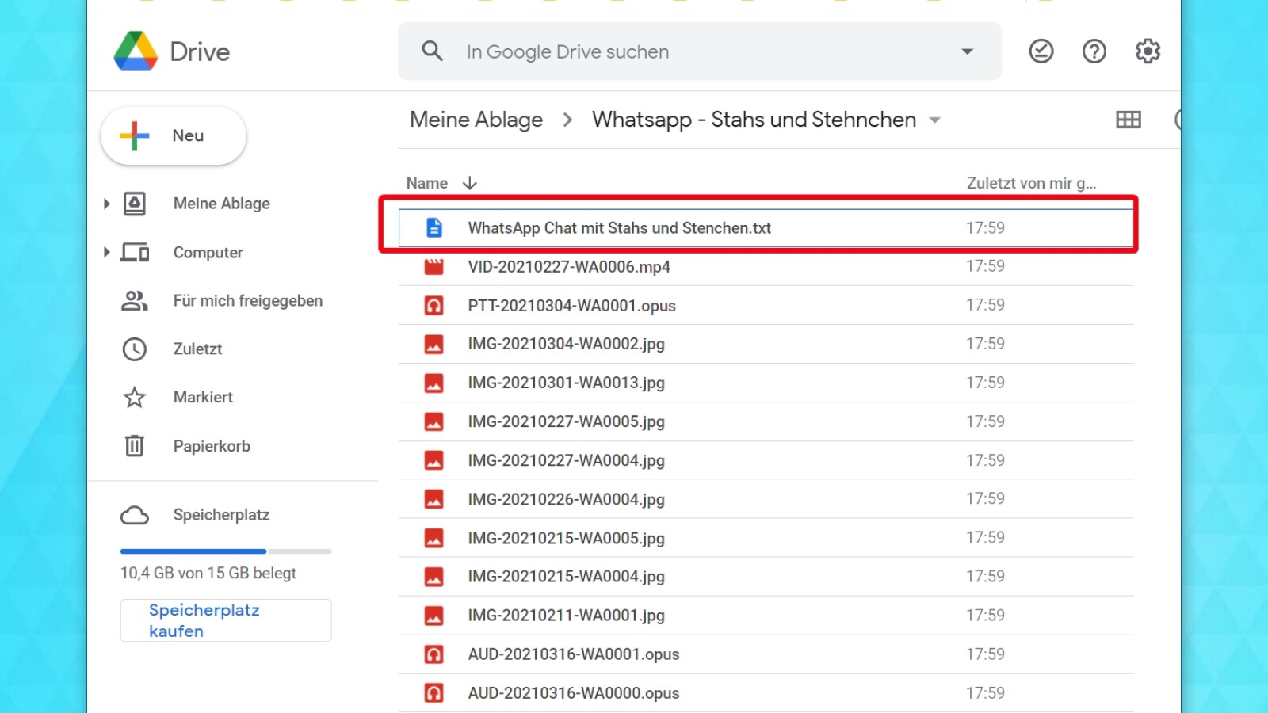Click the storage usage bar

(x=226, y=551)
